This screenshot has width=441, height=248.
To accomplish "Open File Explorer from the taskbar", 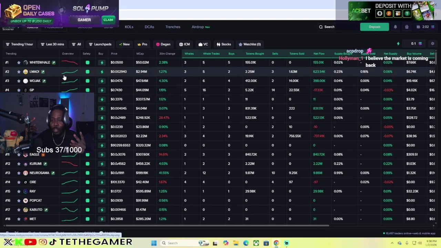I will tap(236, 243).
